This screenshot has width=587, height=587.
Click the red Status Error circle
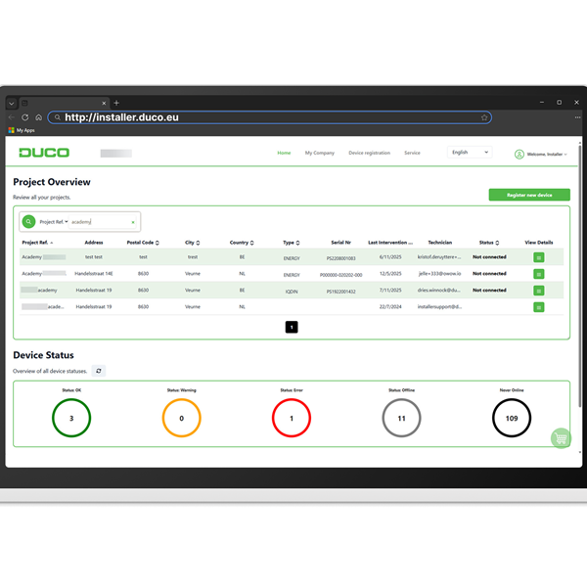[x=291, y=419]
